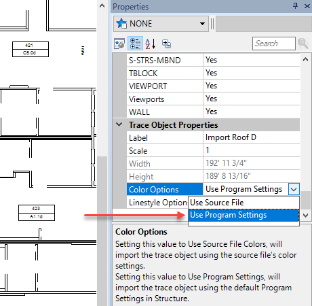
Task: Click property grid scroll down arrow
Action: click(305, 216)
